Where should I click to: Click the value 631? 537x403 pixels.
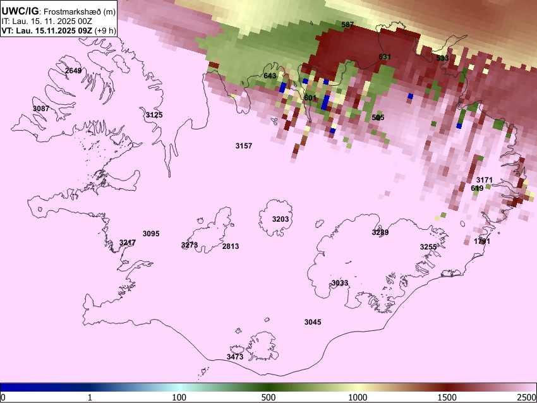tap(385, 57)
